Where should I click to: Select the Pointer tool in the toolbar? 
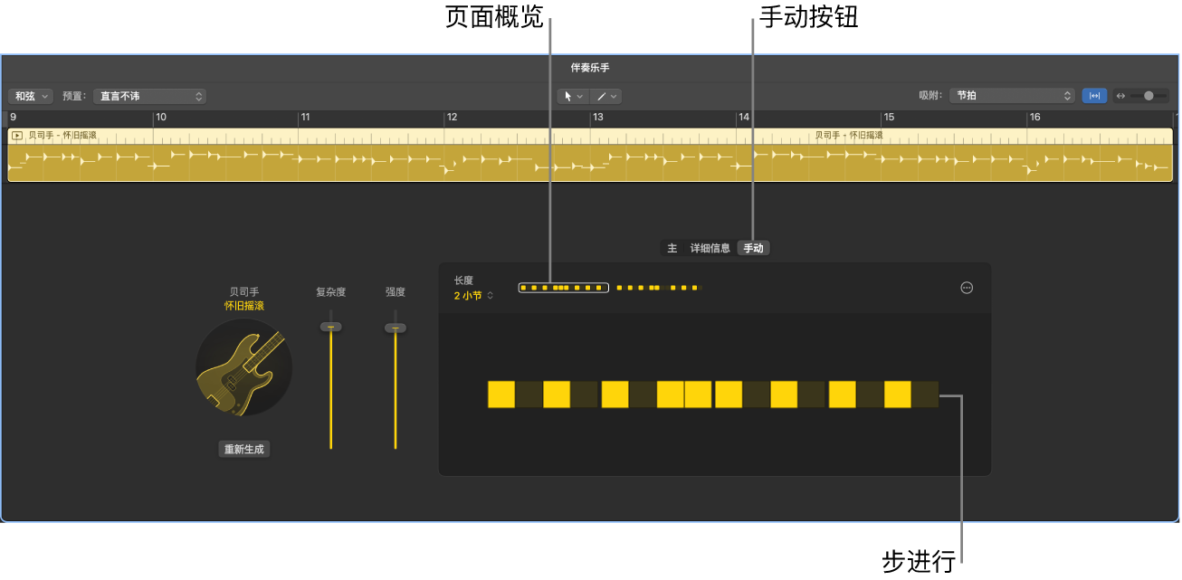568,96
